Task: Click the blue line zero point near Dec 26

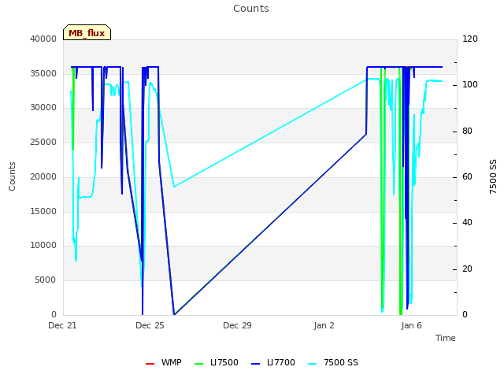Action: click(174, 314)
